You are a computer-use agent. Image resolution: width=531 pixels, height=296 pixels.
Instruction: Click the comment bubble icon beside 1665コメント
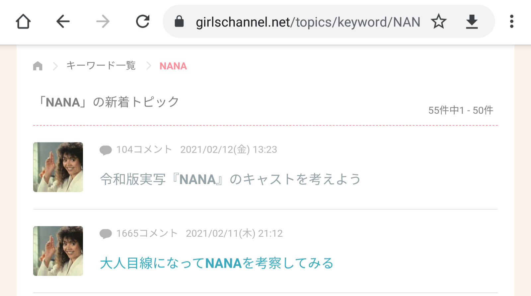tap(106, 234)
